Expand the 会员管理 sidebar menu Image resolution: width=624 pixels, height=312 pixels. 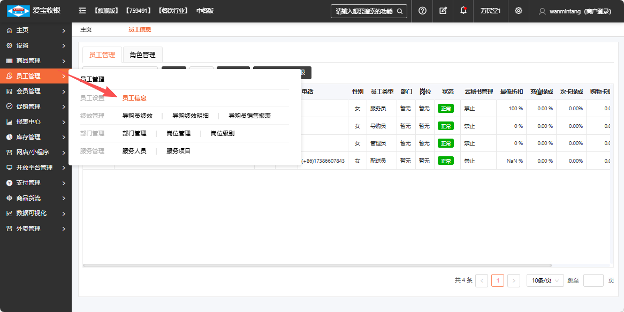[x=35, y=91]
